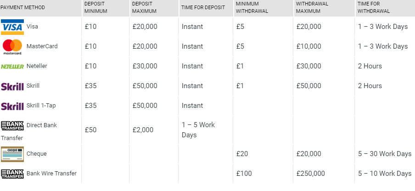The width and height of the screenshot is (415, 191).
Task: Click the 1 – 5 Work Days deposit cell
Action: point(198,130)
